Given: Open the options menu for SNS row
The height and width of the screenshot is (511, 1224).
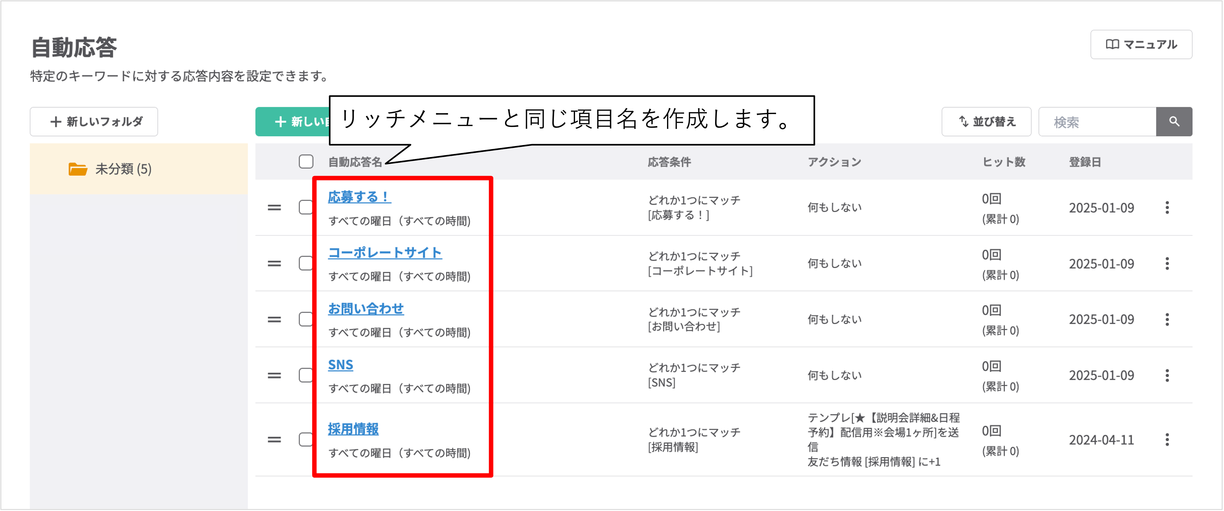Looking at the screenshot, I should [1168, 375].
